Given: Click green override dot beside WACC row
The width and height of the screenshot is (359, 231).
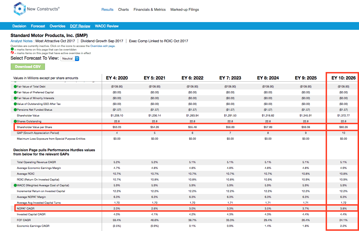Looking at the screenshot, I should click(x=15, y=185).
